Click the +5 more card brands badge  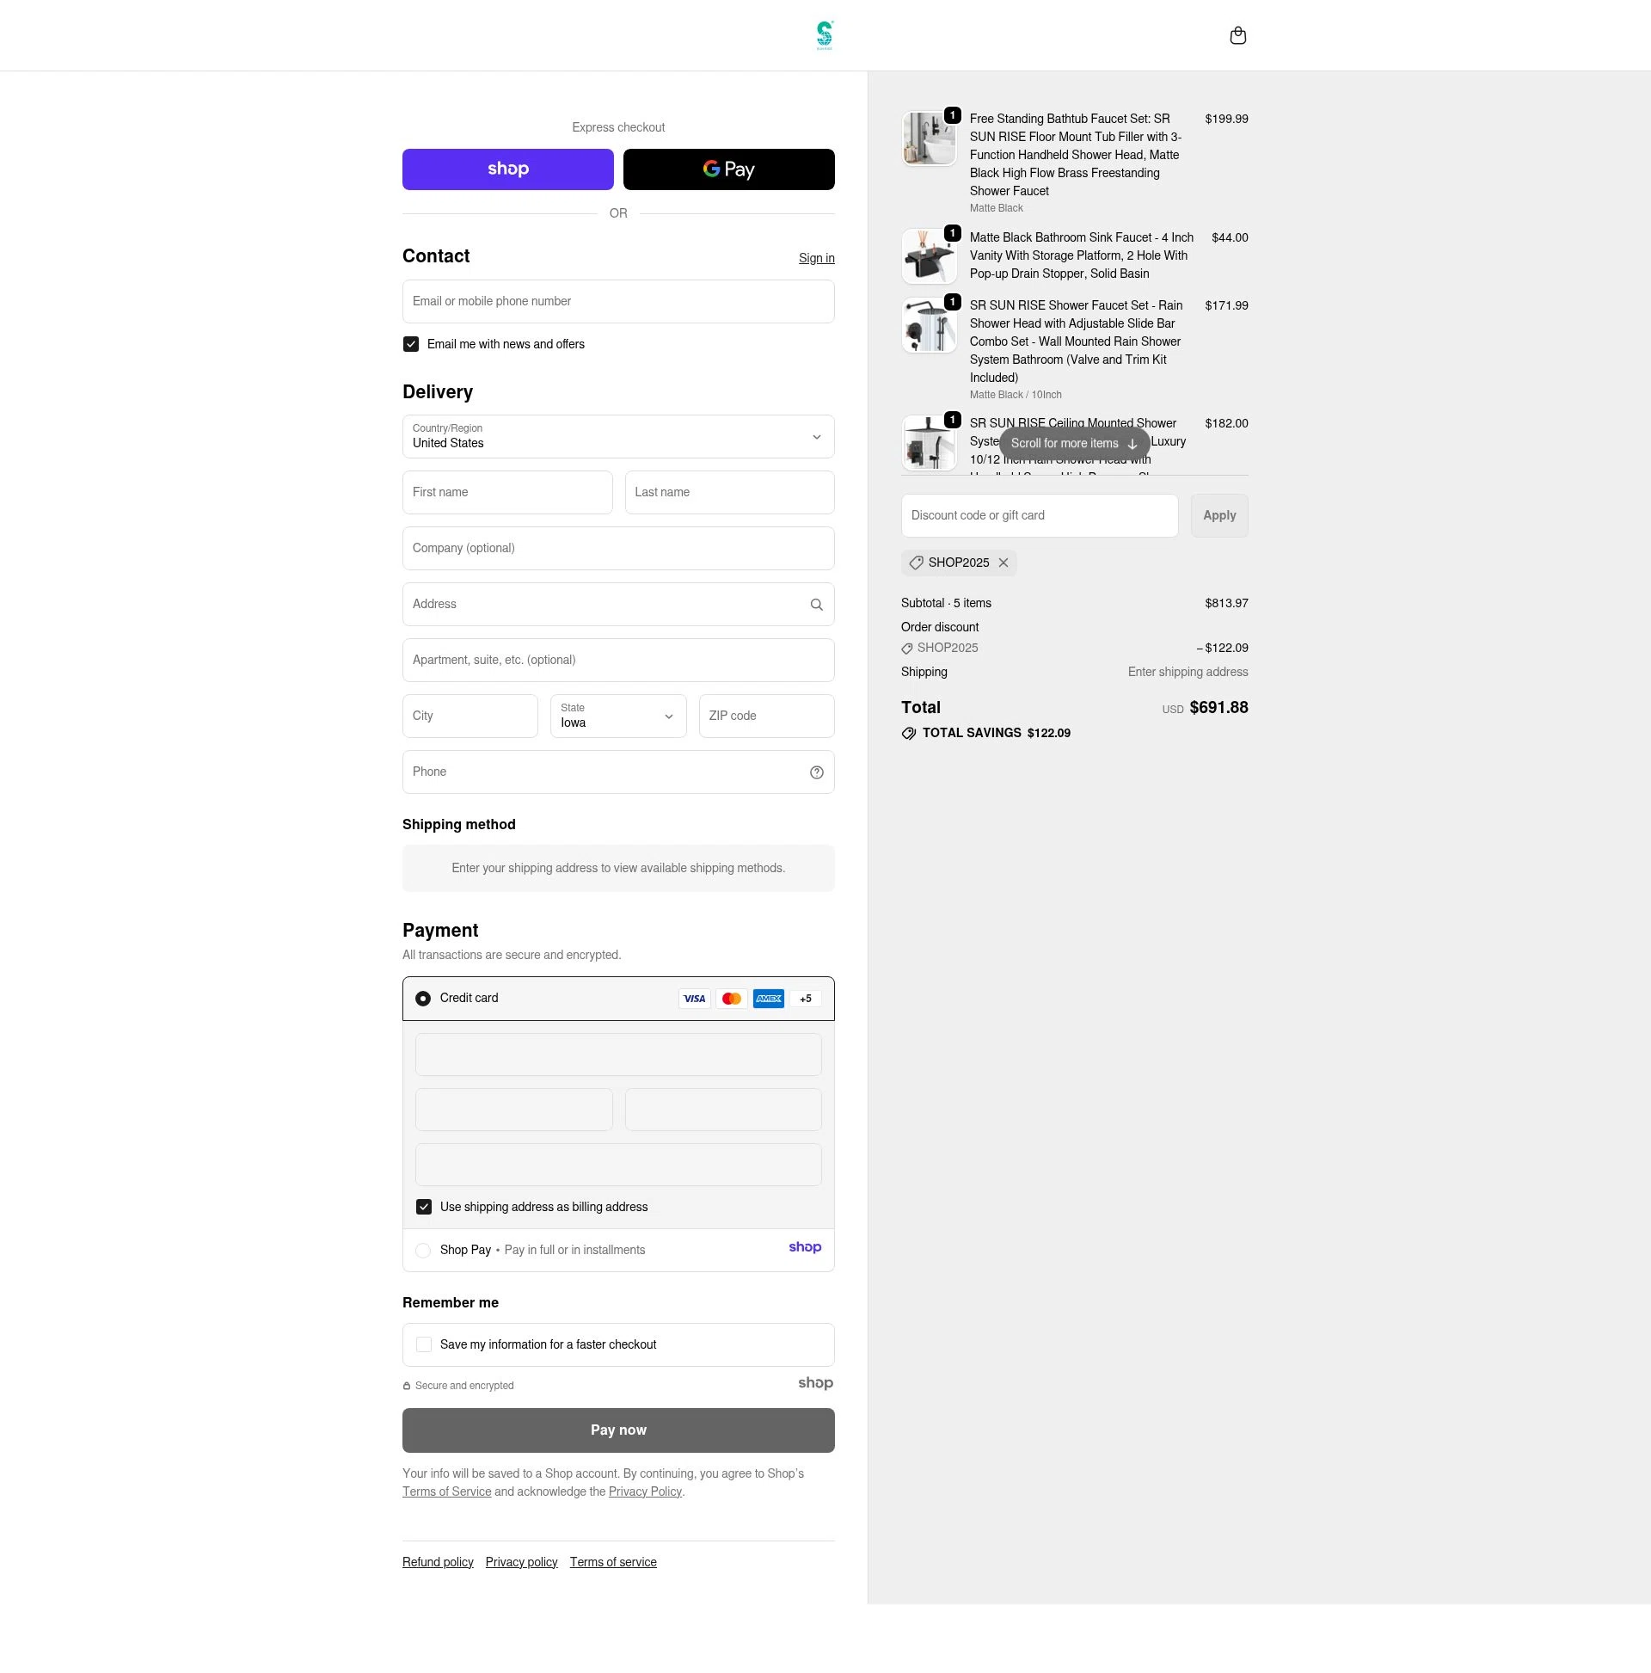pyautogui.click(x=805, y=999)
